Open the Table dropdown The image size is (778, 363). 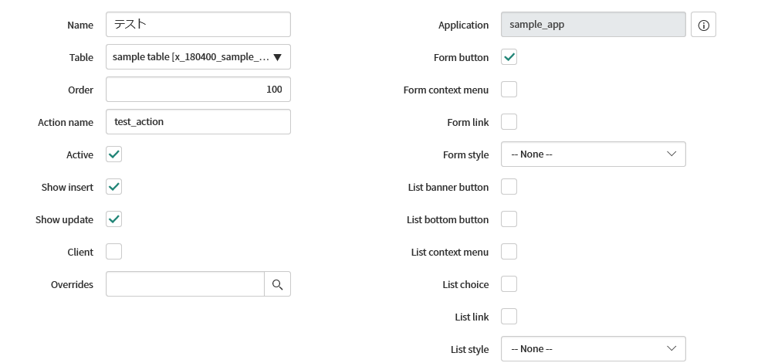pos(198,57)
